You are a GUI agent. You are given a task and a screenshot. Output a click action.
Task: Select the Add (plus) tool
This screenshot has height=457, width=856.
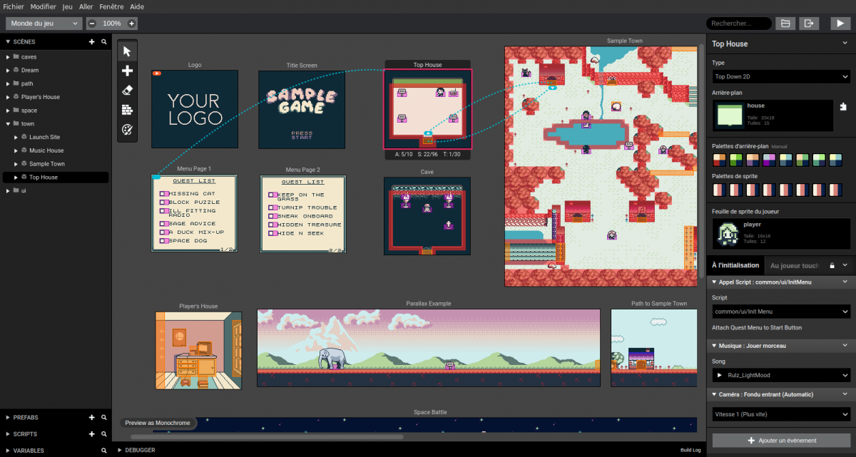pyautogui.click(x=127, y=71)
